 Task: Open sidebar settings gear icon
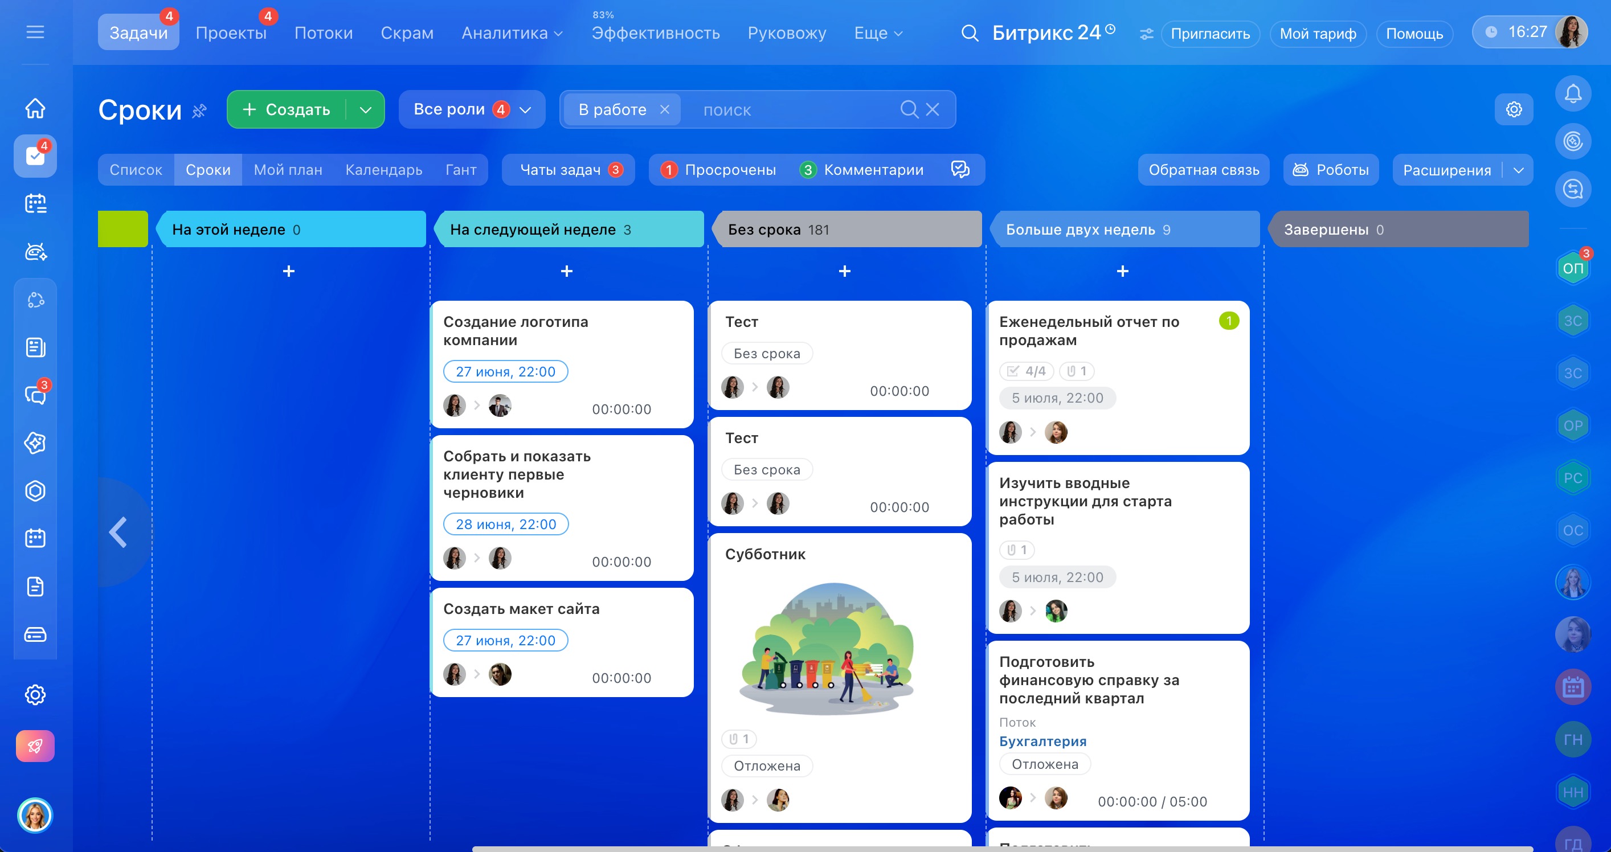pos(35,694)
